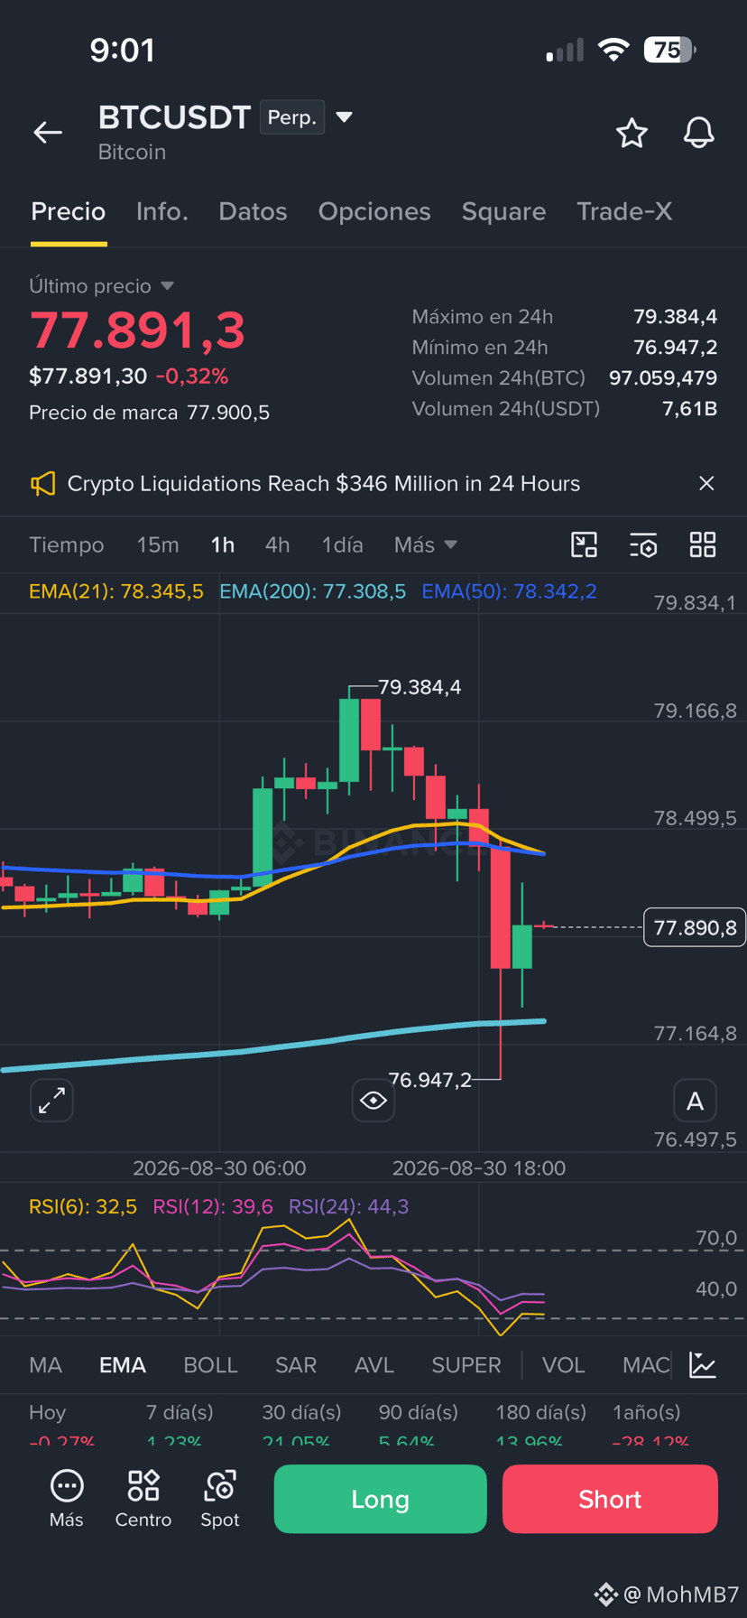The height and width of the screenshot is (1618, 747).
Task: Expand the Último precio dropdown
Action: click(x=167, y=286)
